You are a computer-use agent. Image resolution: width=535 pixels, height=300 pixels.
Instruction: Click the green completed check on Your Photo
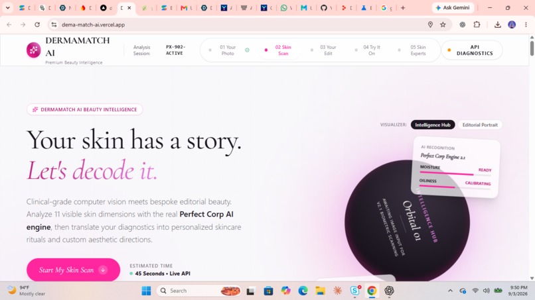click(x=247, y=50)
